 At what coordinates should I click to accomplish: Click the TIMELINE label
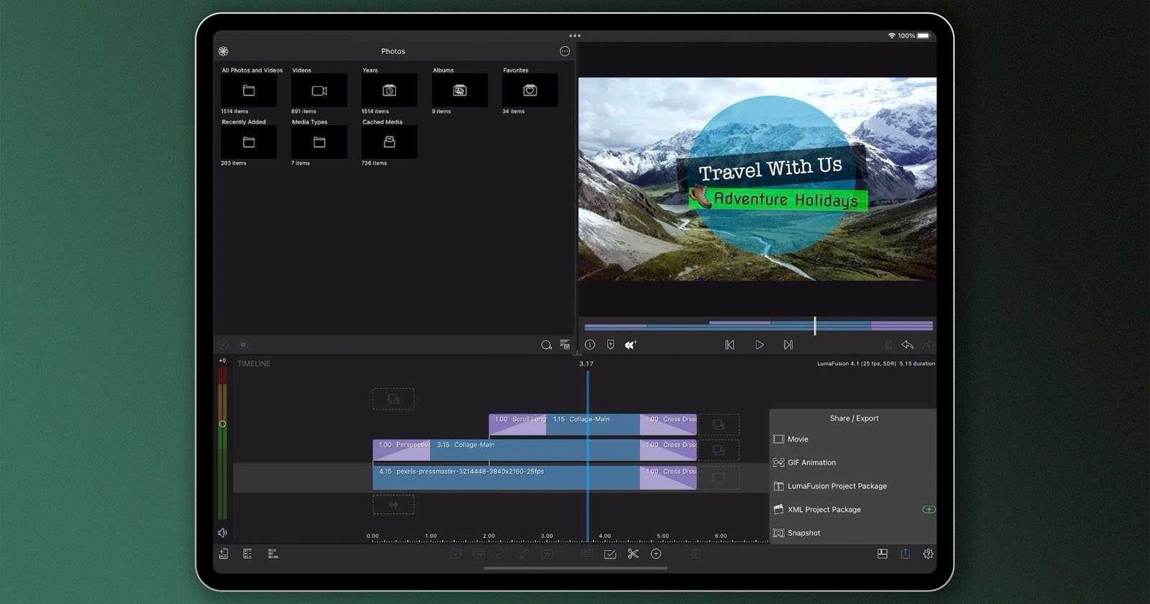[x=254, y=364]
